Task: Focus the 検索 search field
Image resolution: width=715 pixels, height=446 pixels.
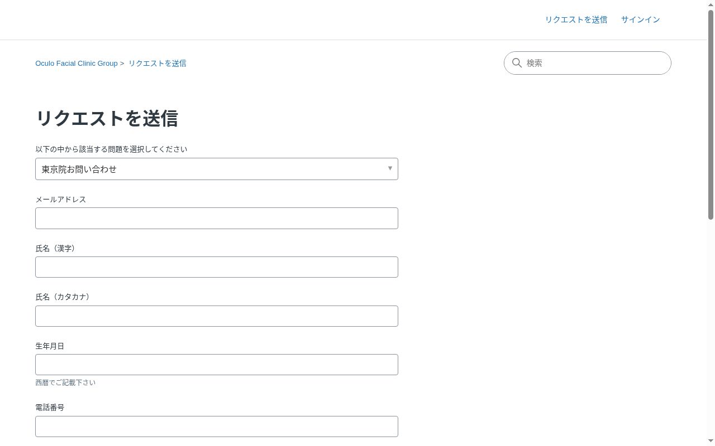Action: click(588, 63)
